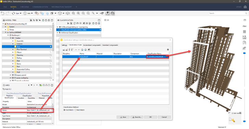Expand the Group folder in model tree

(x=5, y=30)
